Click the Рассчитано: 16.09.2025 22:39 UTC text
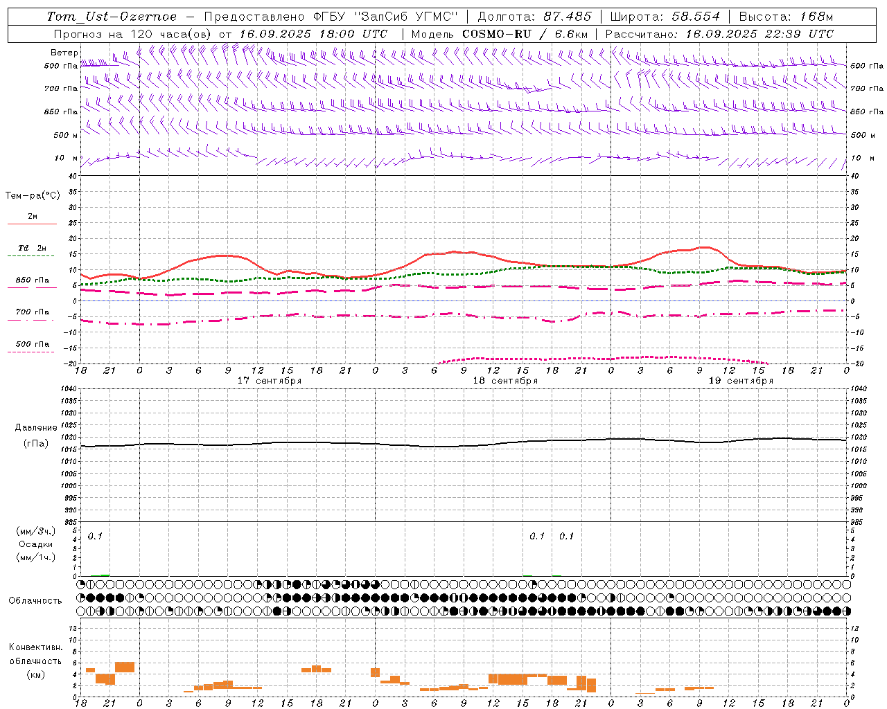Viewport: 887px width, 709px height. [x=719, y=34]
